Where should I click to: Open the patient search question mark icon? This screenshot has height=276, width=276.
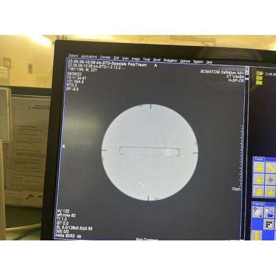click(258, 212)
